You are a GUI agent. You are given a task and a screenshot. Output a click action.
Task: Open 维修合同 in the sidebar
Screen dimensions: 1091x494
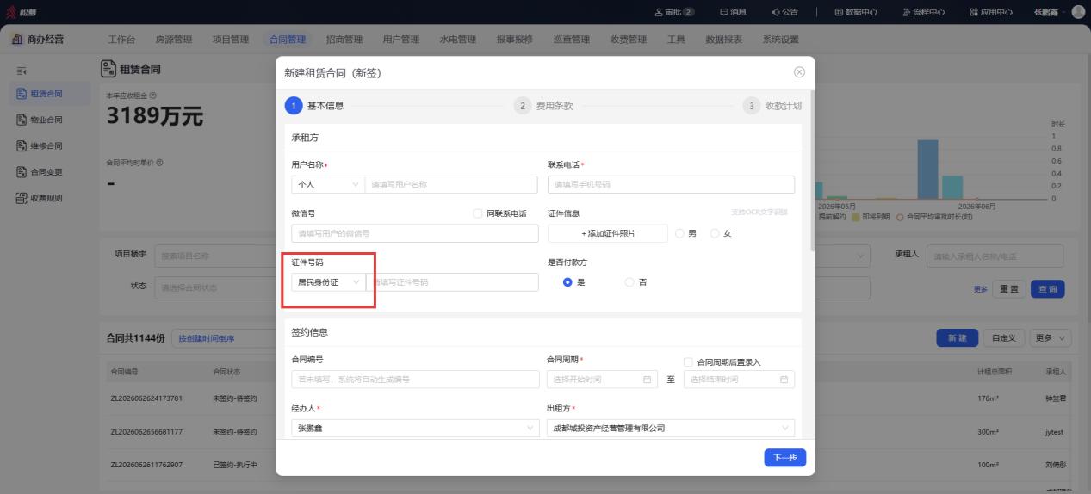point(40,145)
